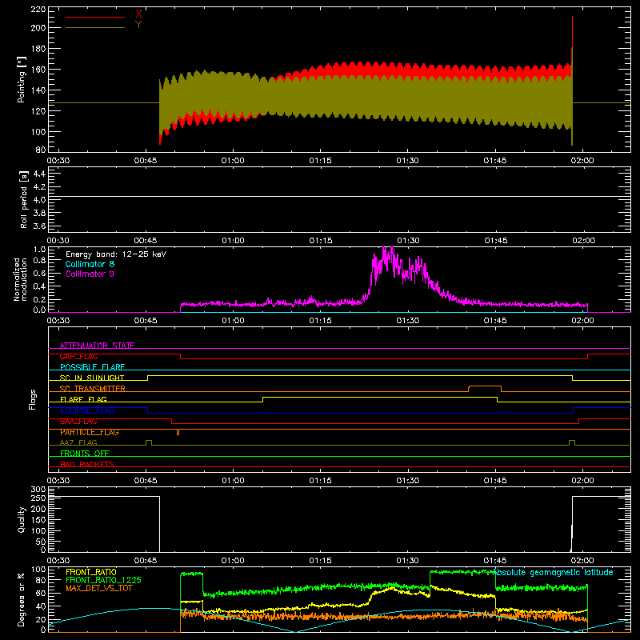640x640 pixels.
Task: Click the '1.0' tick on modulation axis
Action: pyautogui.click(x=39, y=250)
